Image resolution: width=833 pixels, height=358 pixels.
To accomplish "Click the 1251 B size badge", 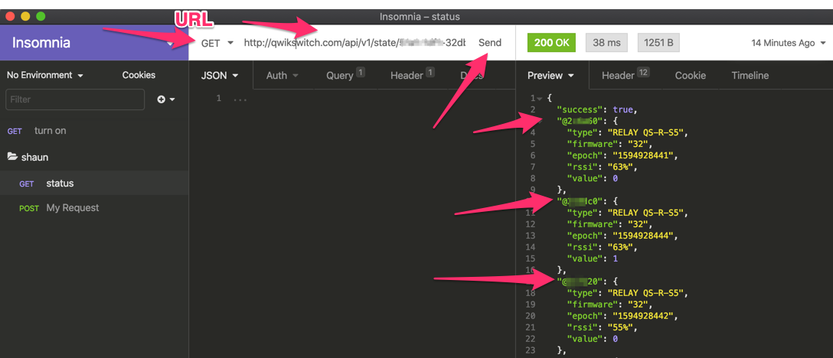I will (658, 43).
